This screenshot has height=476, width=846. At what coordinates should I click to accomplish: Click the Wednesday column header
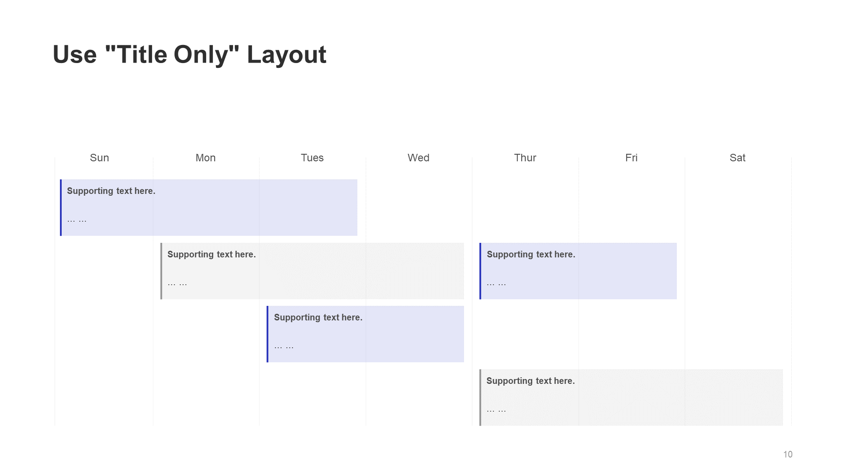click(x=417, y=157)
